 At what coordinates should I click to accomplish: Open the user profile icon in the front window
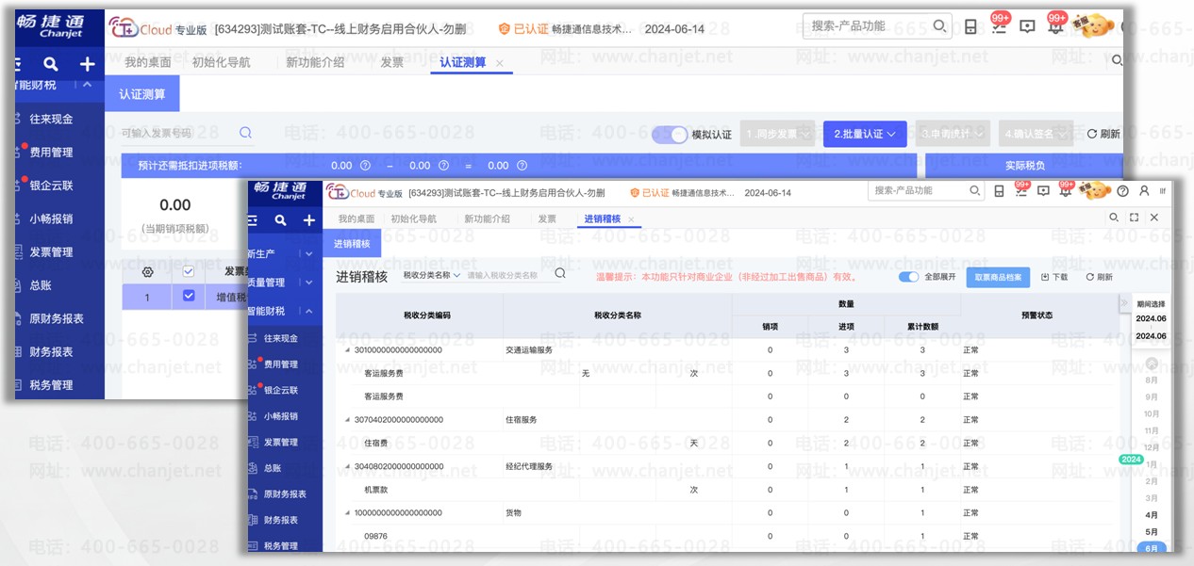(1144, 191)
